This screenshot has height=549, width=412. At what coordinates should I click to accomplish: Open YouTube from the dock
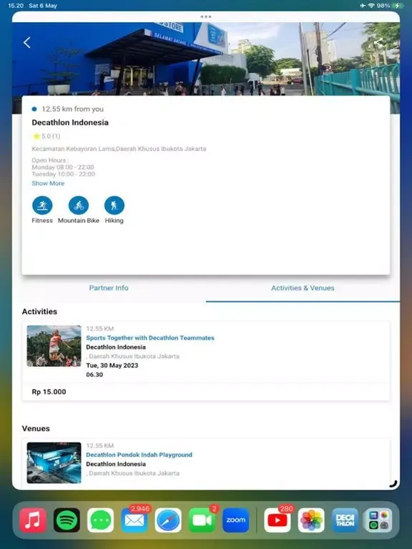(277, 520)
